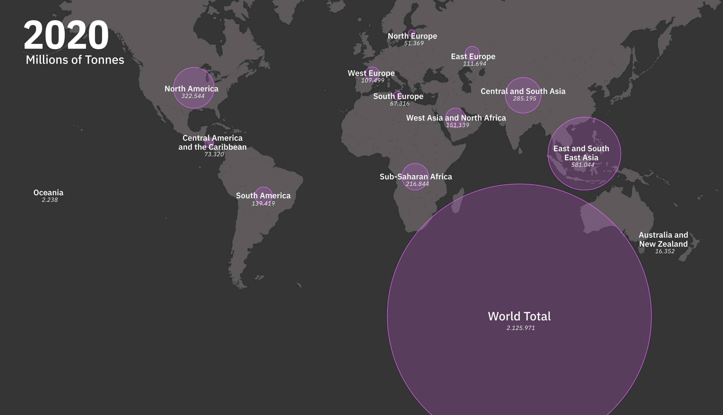Viewport: 723px width, 415px height.
Task: Click the 581.044 value text
Action: (583, 165)
